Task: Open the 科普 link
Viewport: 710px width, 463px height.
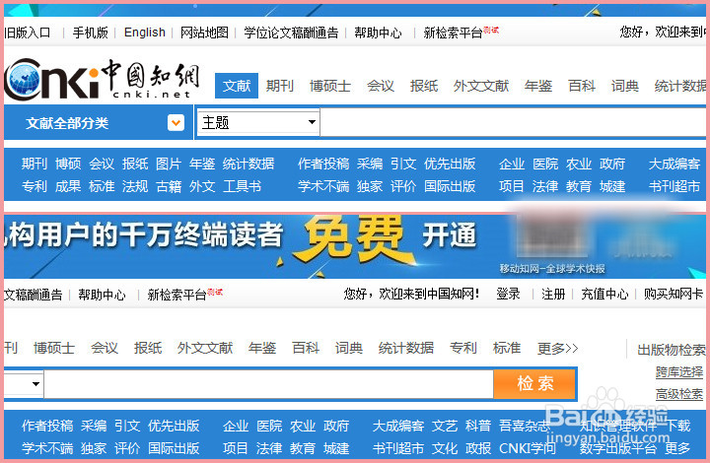Action: pos(477,426)
